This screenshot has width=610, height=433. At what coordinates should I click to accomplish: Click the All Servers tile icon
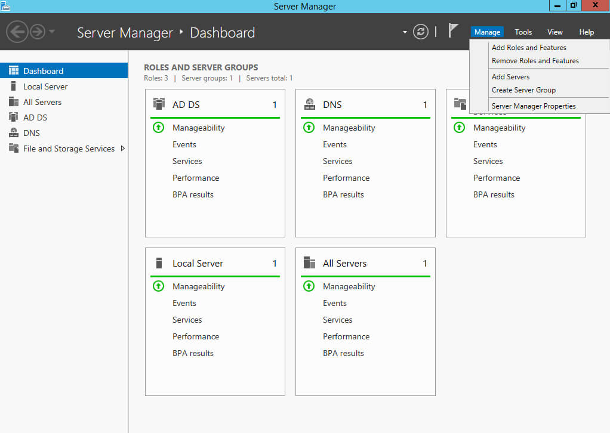[309, 263]
